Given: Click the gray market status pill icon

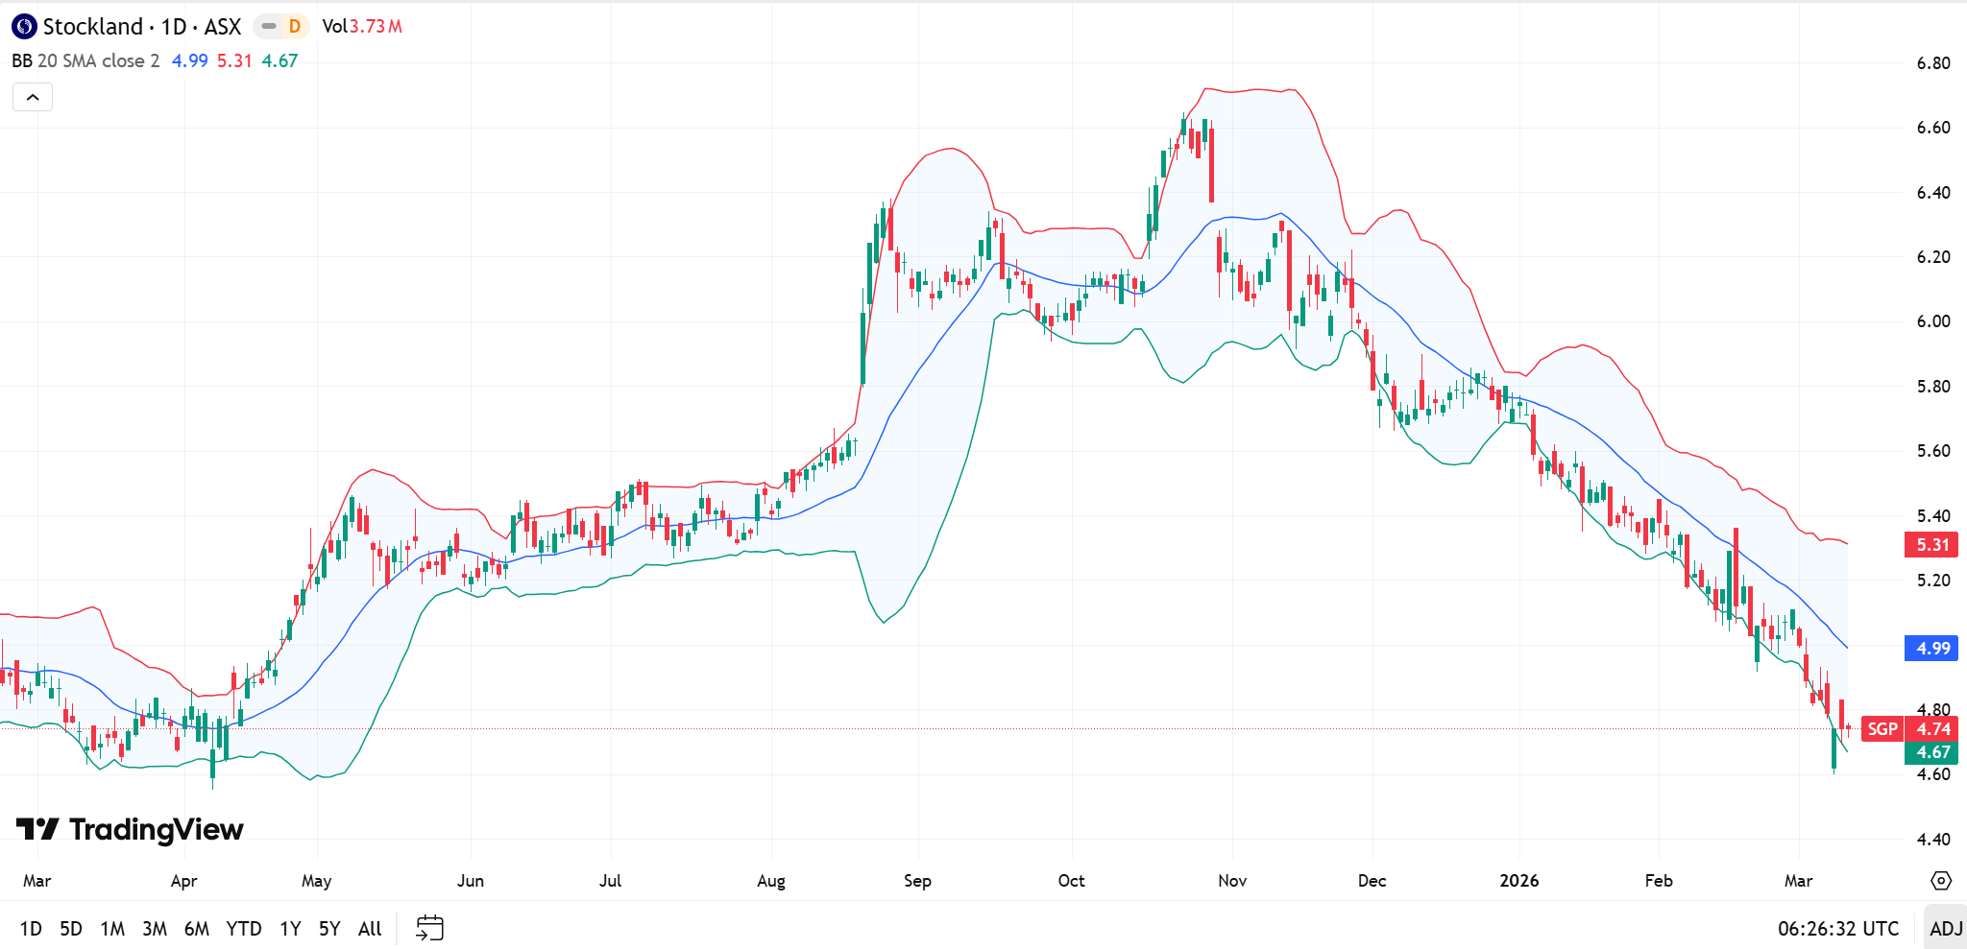Looking at the screenshot, I should [269, 27].
